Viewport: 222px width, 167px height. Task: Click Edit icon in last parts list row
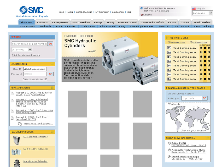(x=201, y=79)
